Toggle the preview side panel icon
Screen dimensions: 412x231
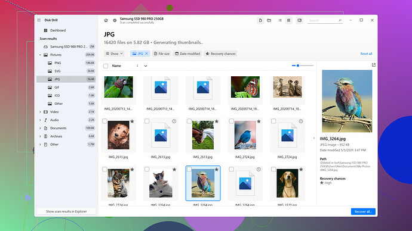[300, 20]
